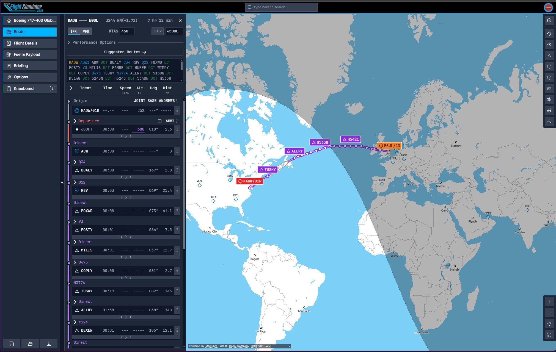The height and width of the screenshot is (352, 556).
Task: Expand the Departure segment
Action: pyautogui.click(x=75, y=121)
